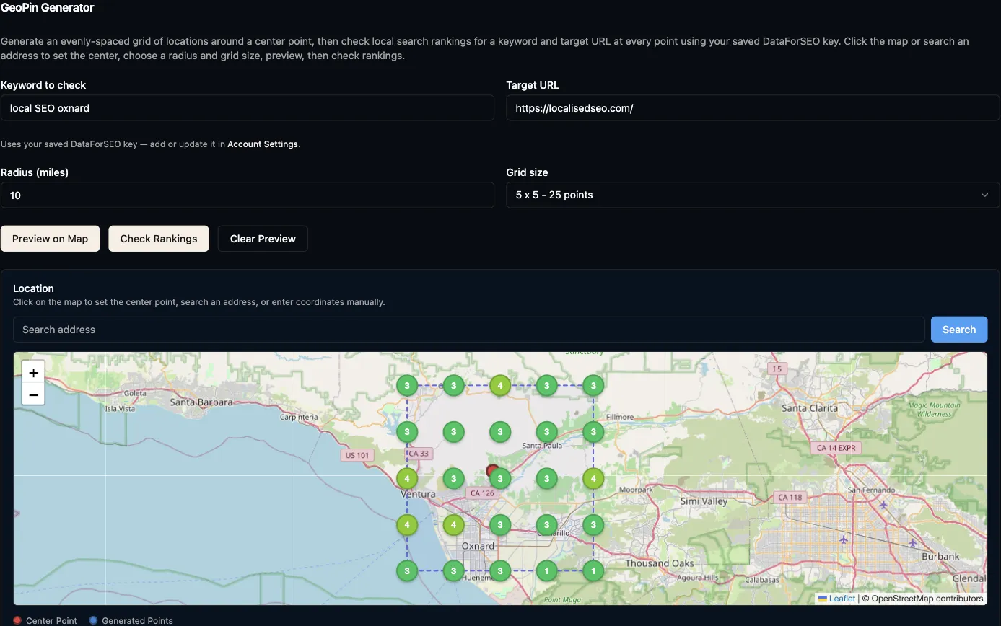Click the Check Rankings button
Image resolution: width=1001 pixels, height=626 pixels.
click(159, 239)
